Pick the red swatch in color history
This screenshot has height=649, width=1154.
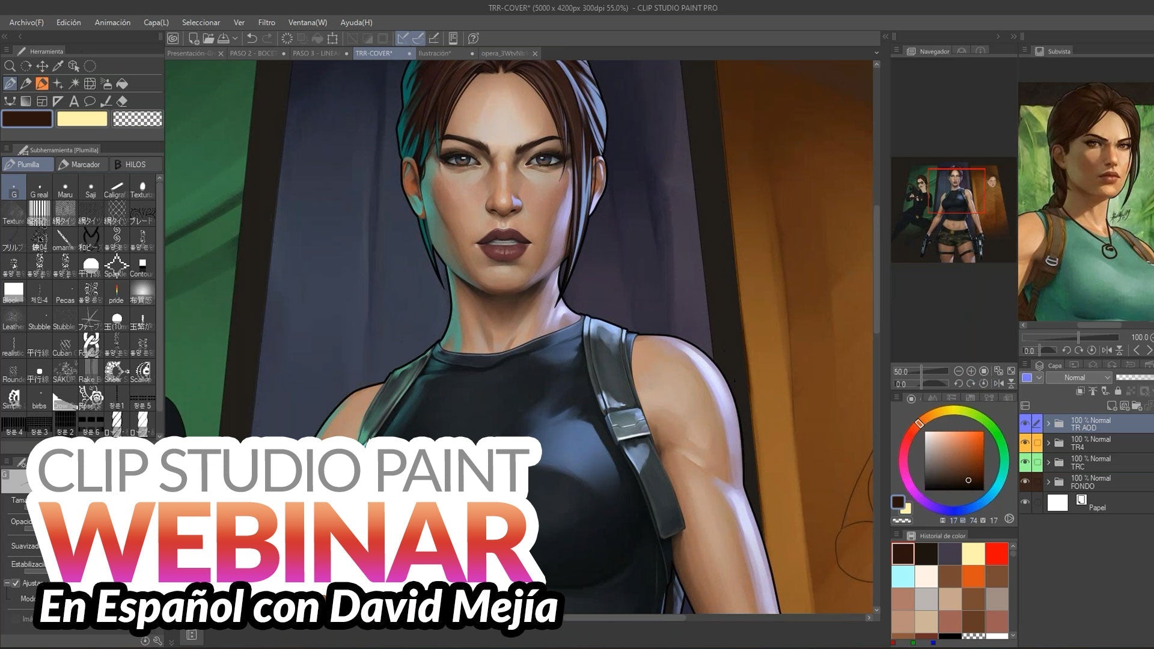pyautogui.click(x=996, y=553)
